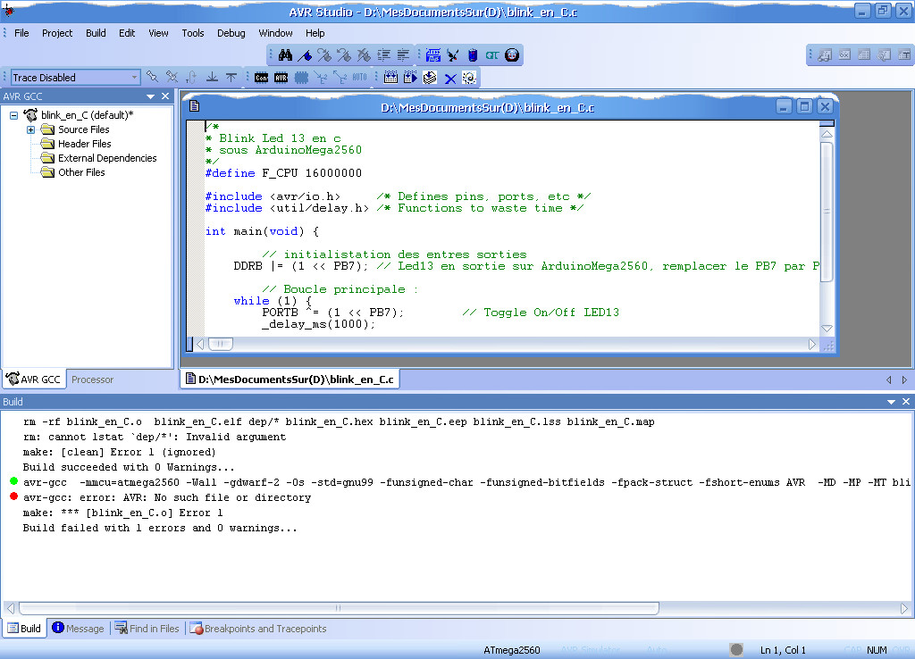Click the green error marker on avr-gcc line

click(x=13, y=482)
